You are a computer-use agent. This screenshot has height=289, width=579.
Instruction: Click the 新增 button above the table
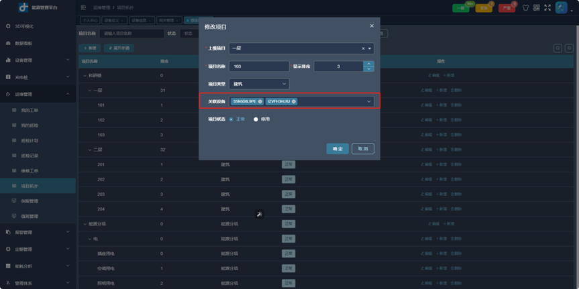[x=90, y=48]
